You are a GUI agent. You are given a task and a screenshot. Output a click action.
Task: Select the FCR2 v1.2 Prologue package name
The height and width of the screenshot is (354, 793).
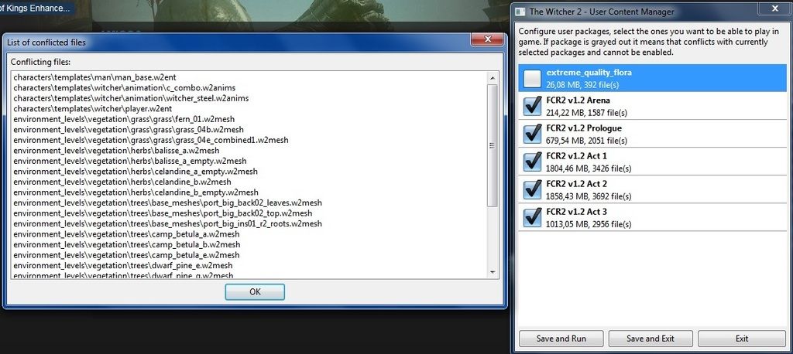[x=584, y=128]
